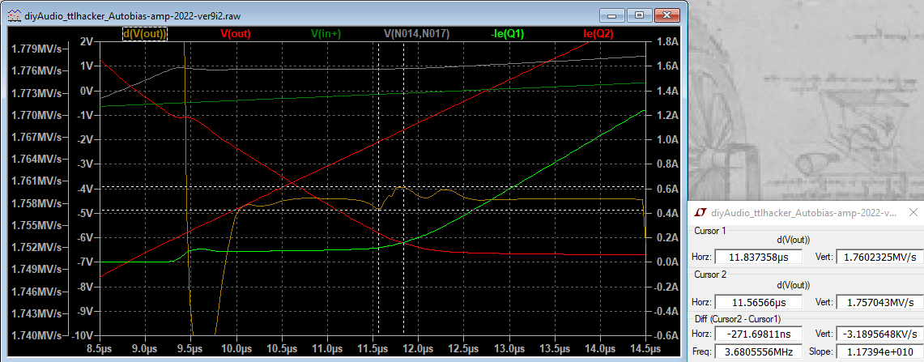Click the 1.749MV/s left axis label

[36, 269]
